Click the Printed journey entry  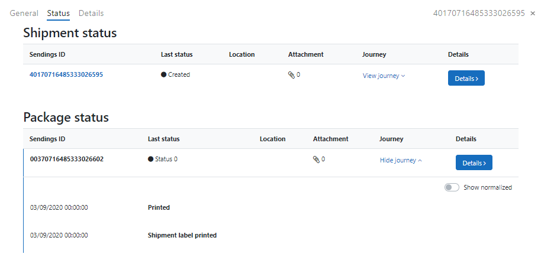(159, 207)
